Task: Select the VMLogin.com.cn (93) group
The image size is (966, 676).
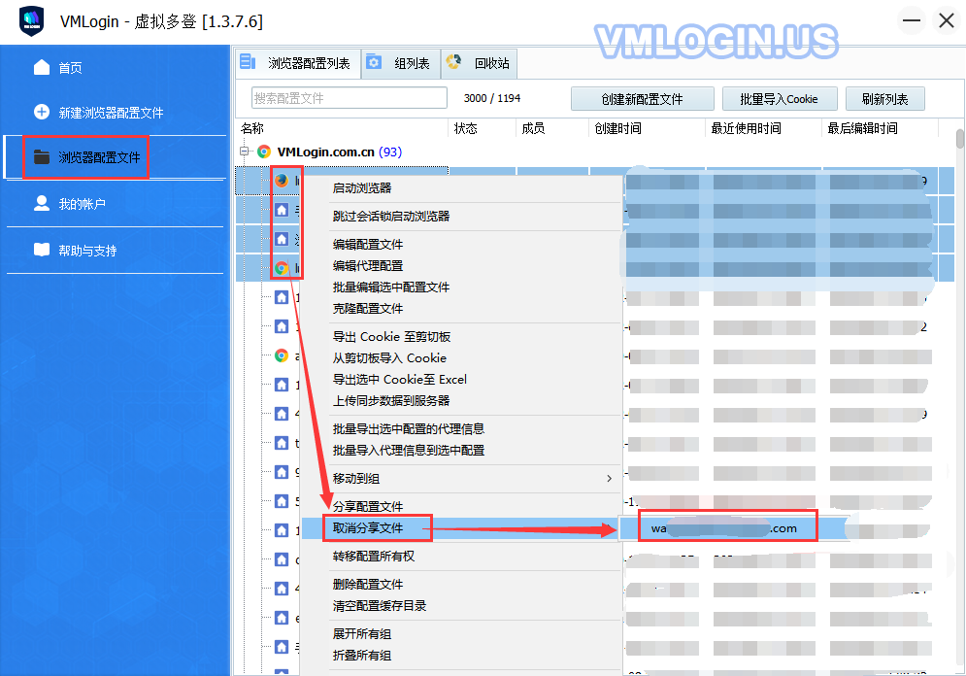Action: [x=340, y=152]
